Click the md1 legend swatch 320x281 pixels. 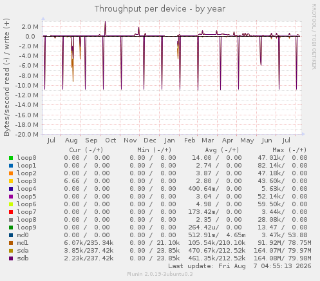(x=11, y=243)
